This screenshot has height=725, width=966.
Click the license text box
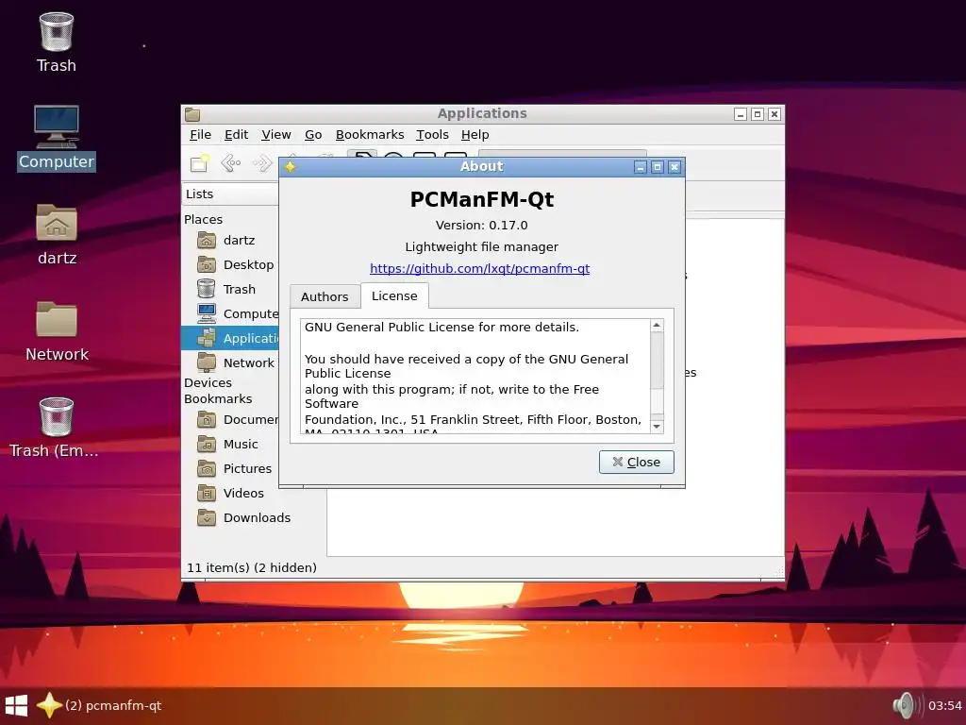click(x=475, y=376)
